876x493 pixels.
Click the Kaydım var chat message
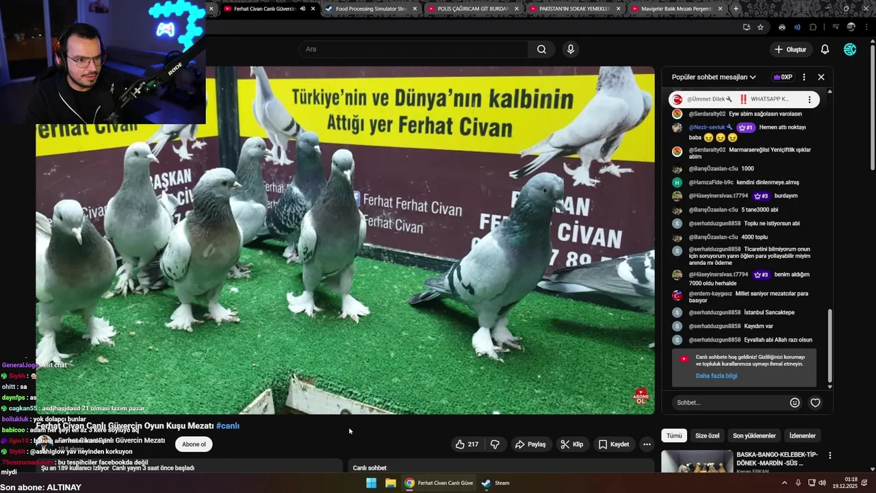pos(758,326)
